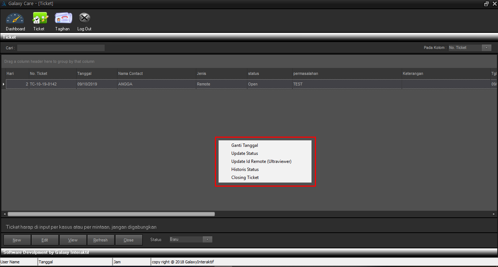Click the View button
The image size is (498, 267).
pyautogui.click(x=73, y=240)
